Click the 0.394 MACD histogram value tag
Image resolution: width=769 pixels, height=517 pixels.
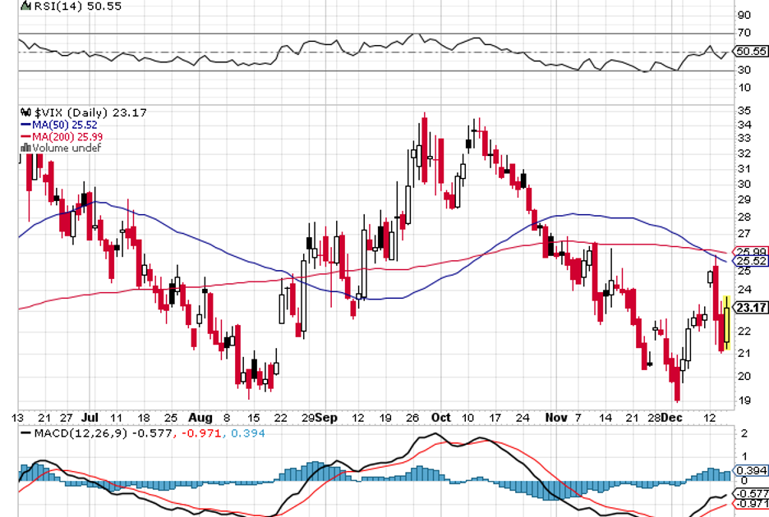[x=750, y=470]
